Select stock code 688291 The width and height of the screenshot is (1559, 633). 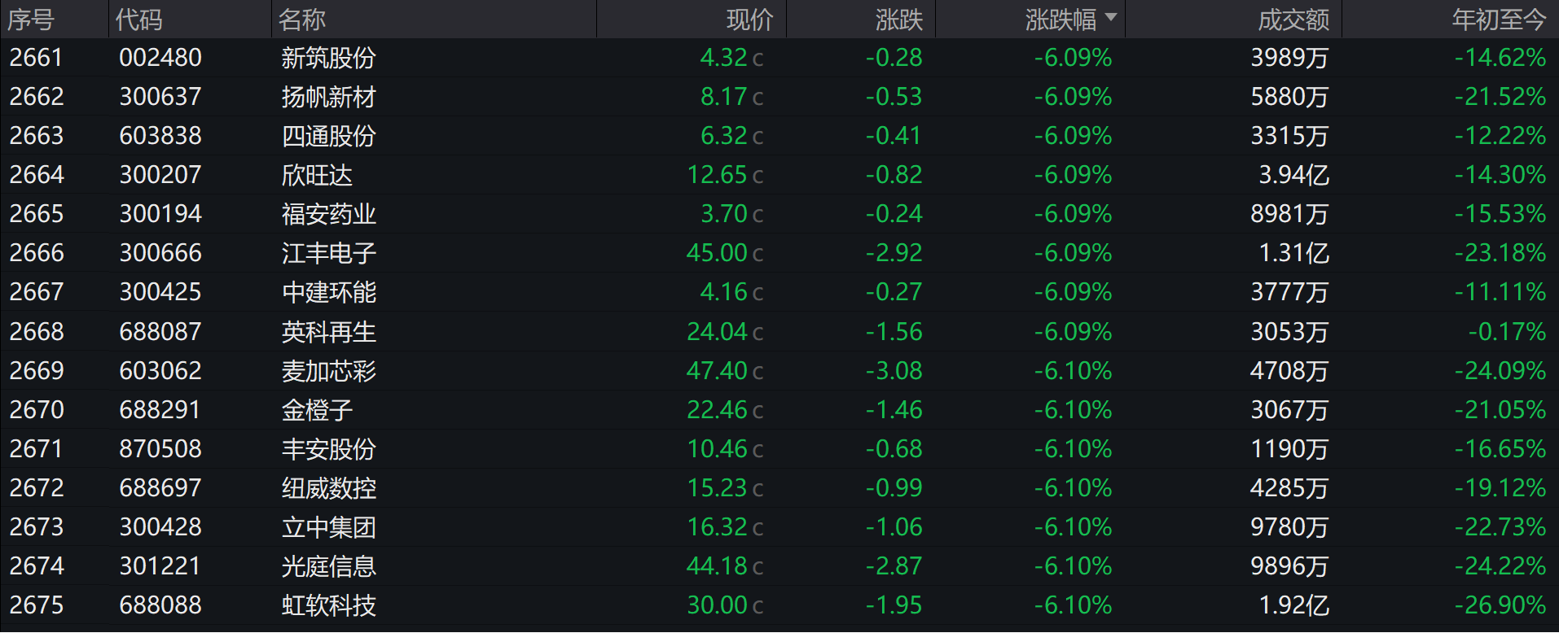tap(160, 410)
